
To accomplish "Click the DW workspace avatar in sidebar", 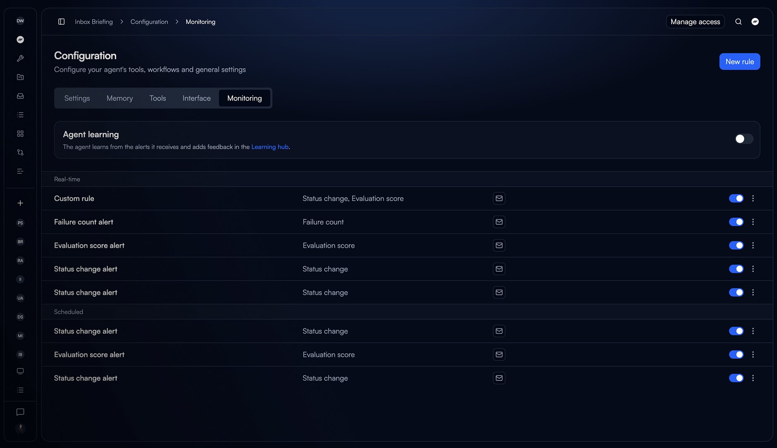I will 20,21.
